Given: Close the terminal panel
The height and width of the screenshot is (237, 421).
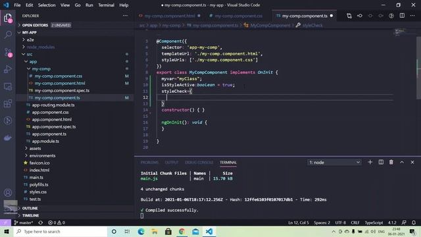Looking at the screenshot, I should pos(412,163).
